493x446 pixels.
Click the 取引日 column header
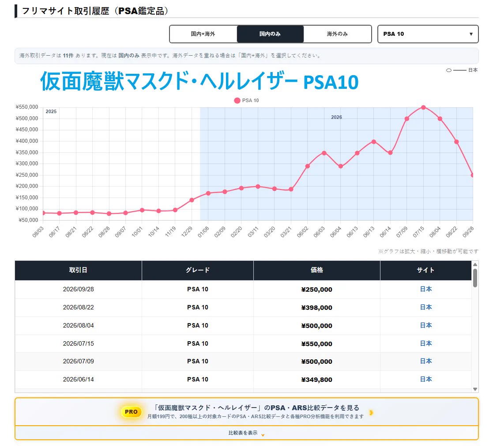pyautogui.click(x=78, y=270)
